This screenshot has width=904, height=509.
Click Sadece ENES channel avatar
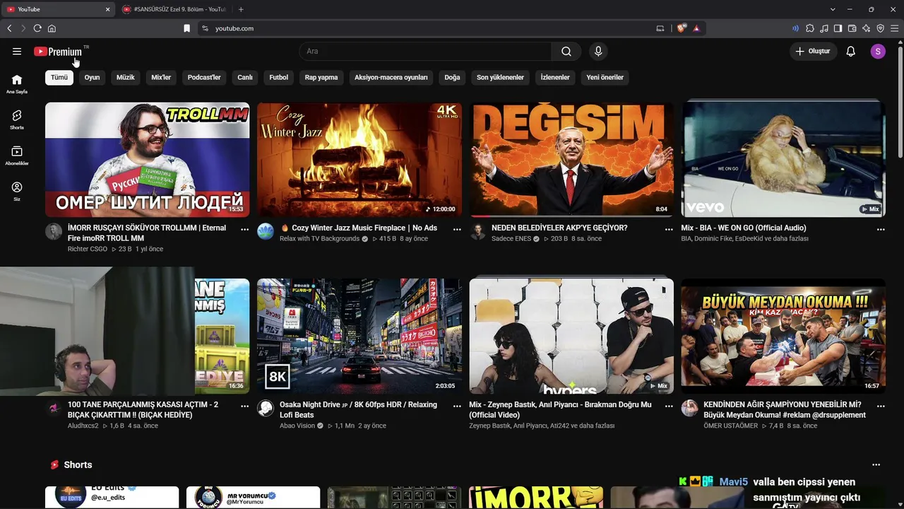(477, 231)
